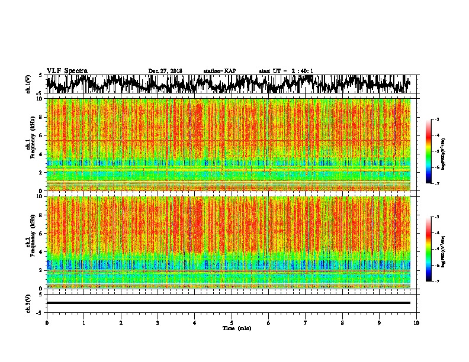Click time axis tick label '0'
The image size is (469, 362).
click(x=47, y=323)
